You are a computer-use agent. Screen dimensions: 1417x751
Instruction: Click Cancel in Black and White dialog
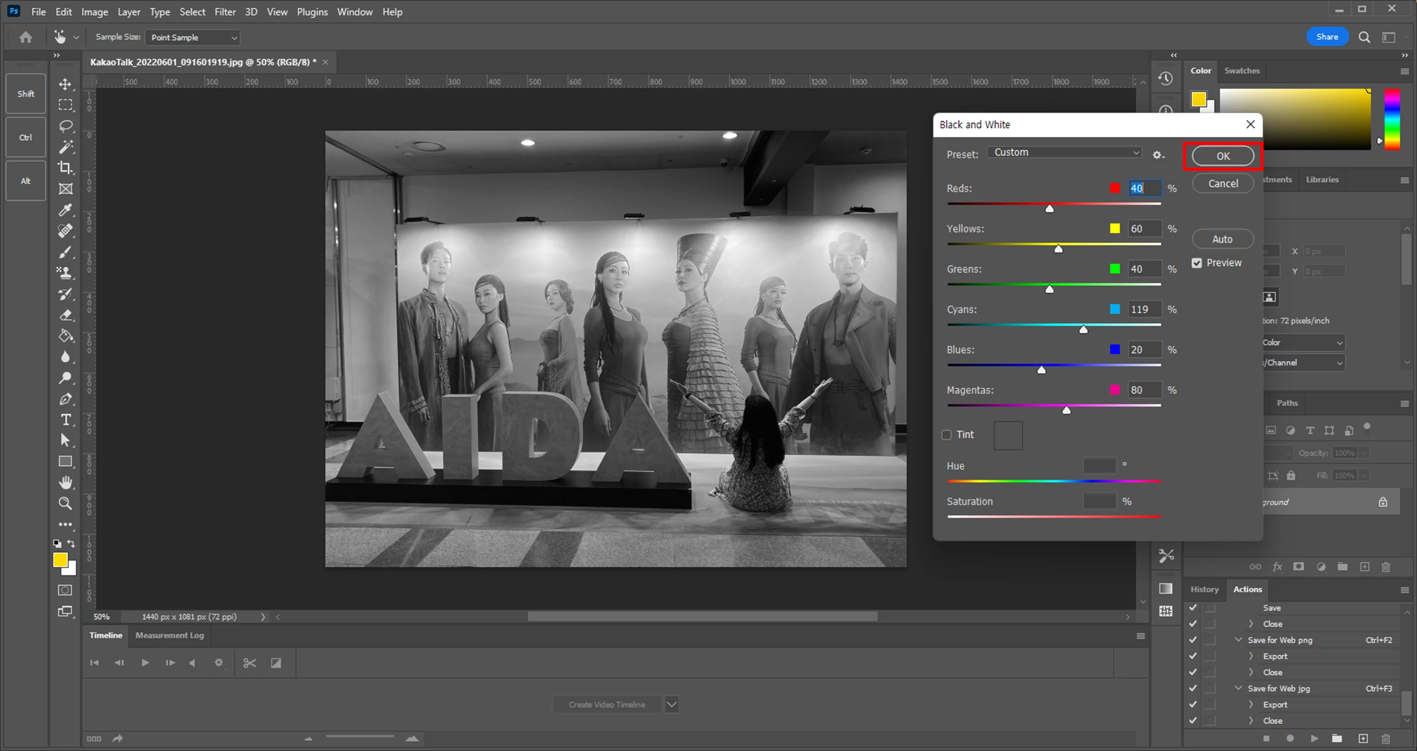point(1222,184)
